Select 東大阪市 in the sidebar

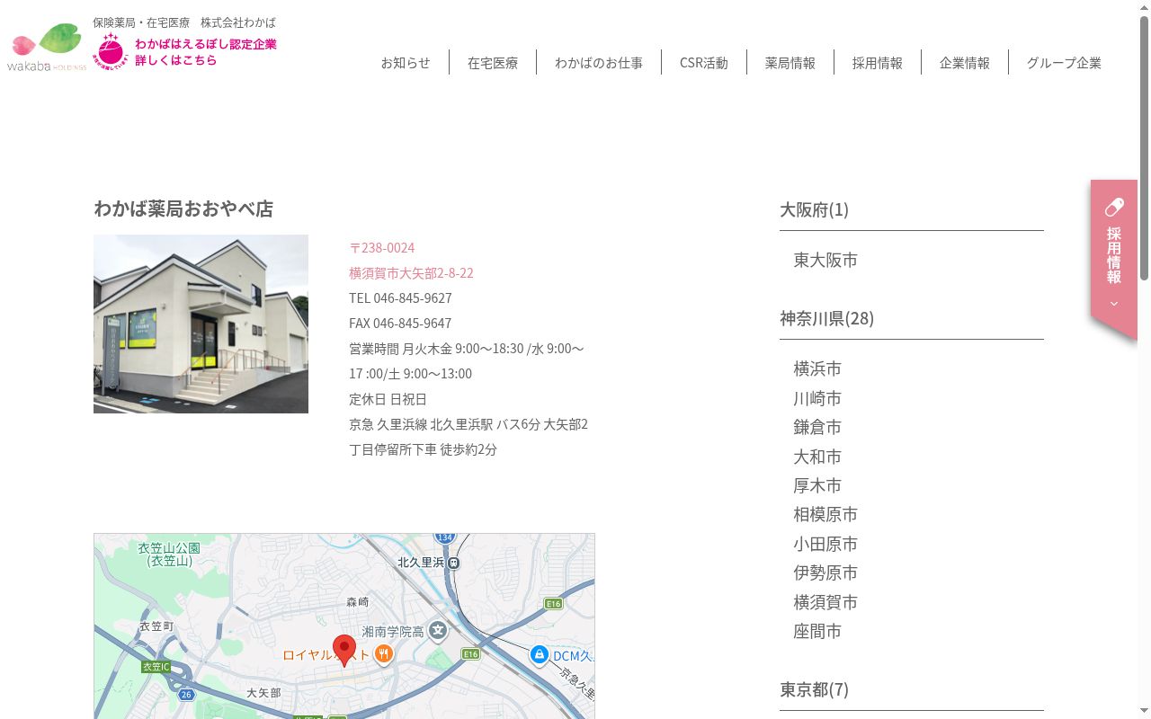[825, 261]
